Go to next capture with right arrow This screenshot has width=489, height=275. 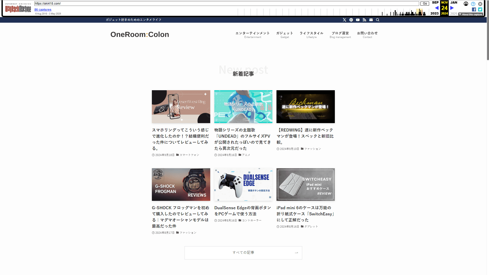(x=452, y=8)
